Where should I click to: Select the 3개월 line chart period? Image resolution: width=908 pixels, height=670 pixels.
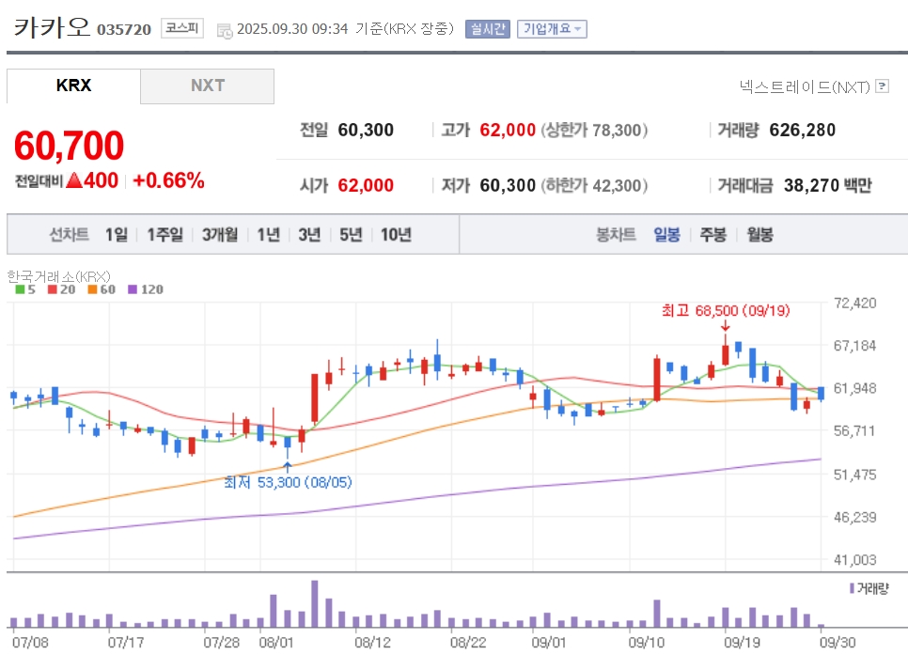click(220, 235)
